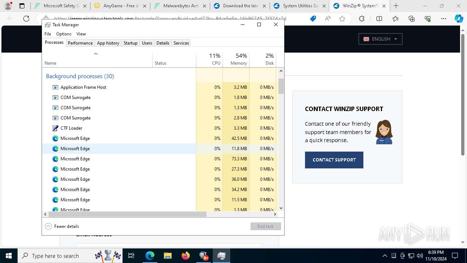The height and width of the screenshot is (263, 467).
Task: Select the Background processes (30) group header
Action: click(80, 76)
